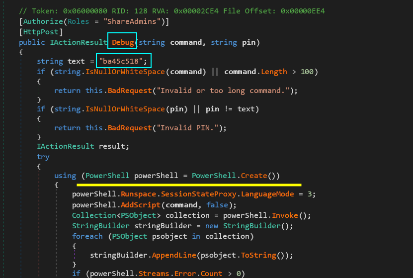Click the LanguageMode property

(267, 194)
